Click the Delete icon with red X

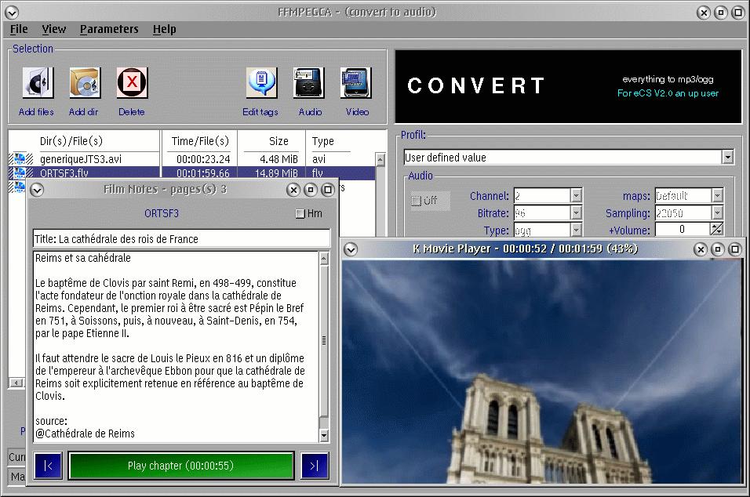coord(132,83)
